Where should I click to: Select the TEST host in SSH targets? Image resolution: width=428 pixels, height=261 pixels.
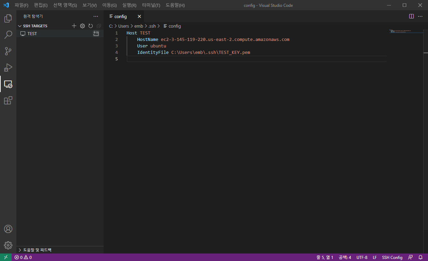coord(60,33)
